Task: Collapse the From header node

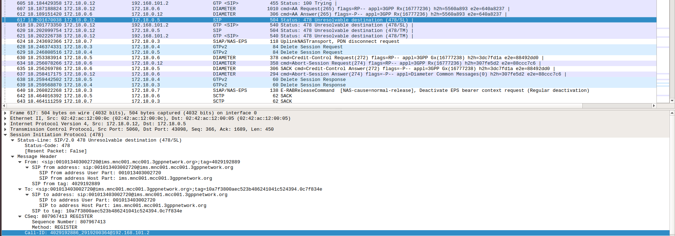Action: [x=20, y=162]
